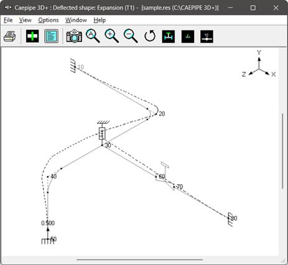
Task: Open the results list window icon
Action: pyautogui.click(x=51, y=36)
